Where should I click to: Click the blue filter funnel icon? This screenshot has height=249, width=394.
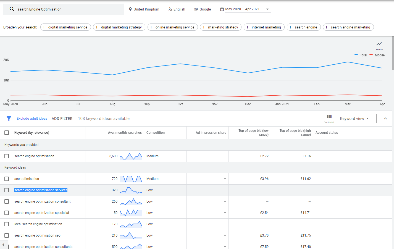tap(9, 119)
